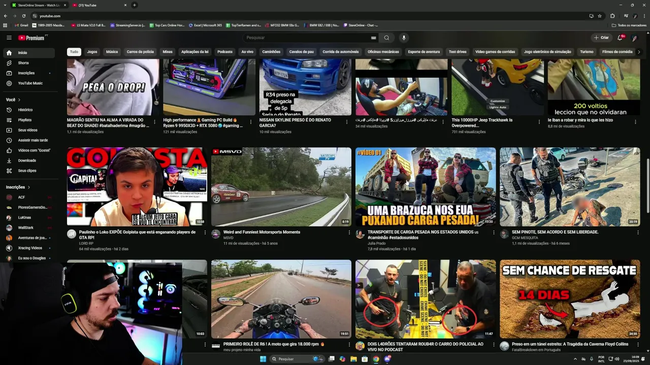The image size is (650, 365).
Task: Open Seus vídeos in sidebar
Action: click(x=27, y=130)
